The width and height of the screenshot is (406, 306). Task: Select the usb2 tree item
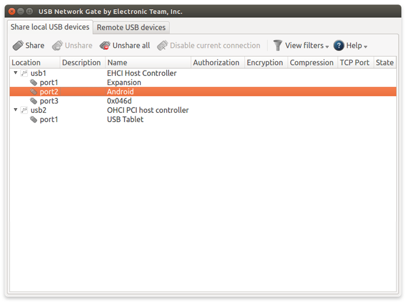pos(38,110)
